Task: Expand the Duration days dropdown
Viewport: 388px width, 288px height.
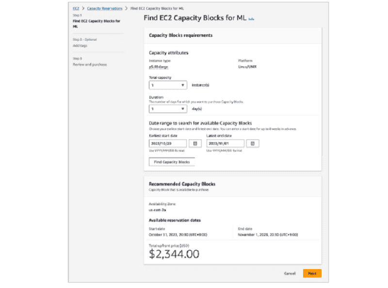Action: point(168,109)
